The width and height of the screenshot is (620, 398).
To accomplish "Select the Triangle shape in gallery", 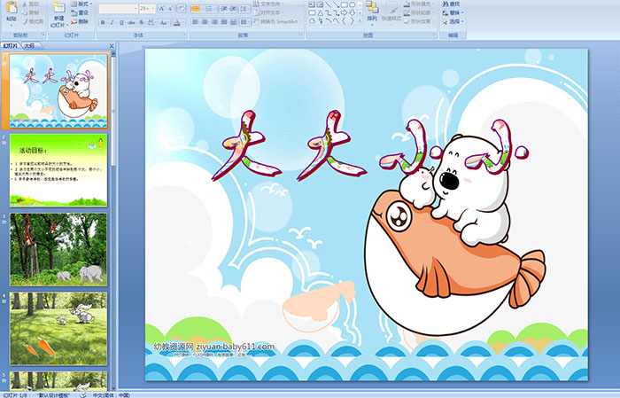I will click(x=321, y=13).
